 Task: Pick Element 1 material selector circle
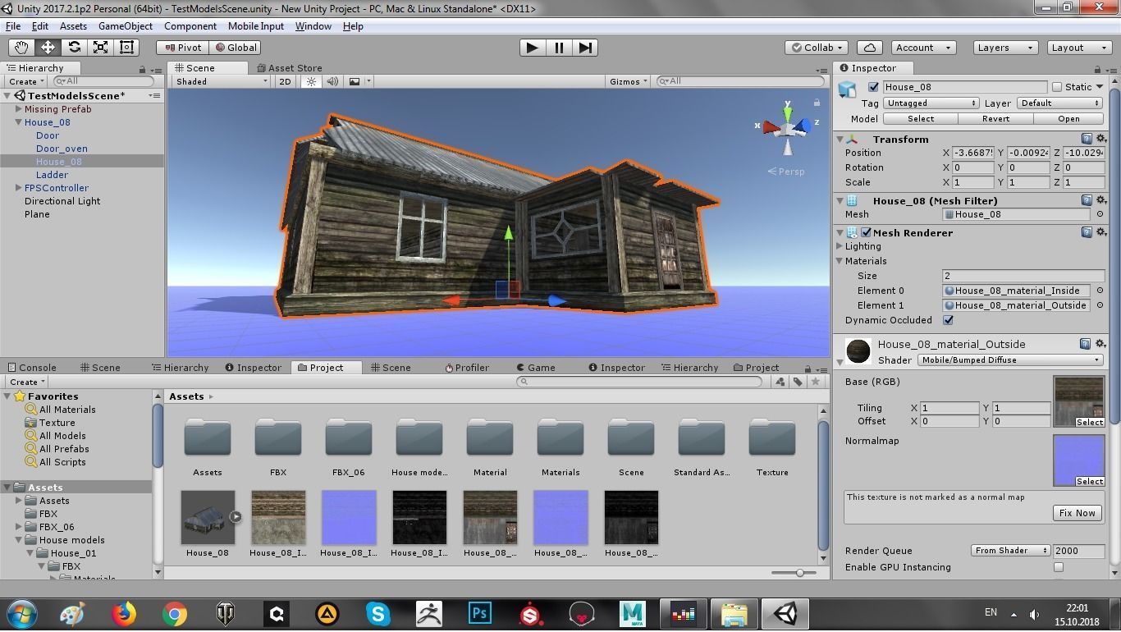click(x=1100, y=305)
